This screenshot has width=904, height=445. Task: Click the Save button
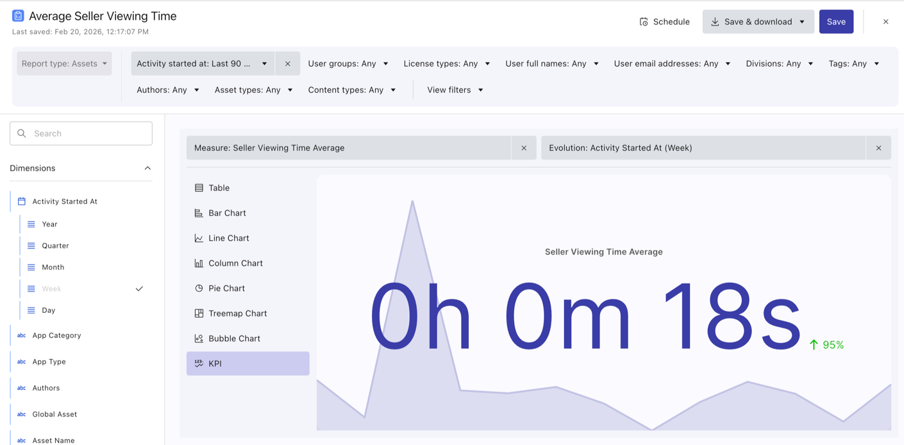click(836, 21)
